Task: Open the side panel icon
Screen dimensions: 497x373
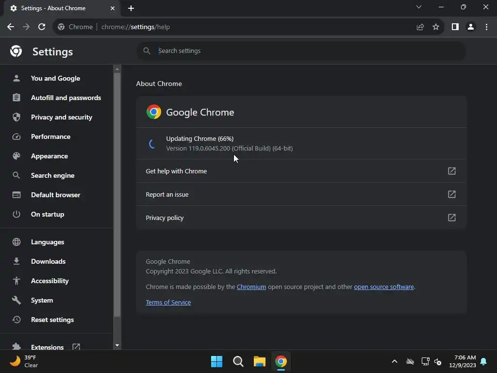Action: (x=455, y=27)
